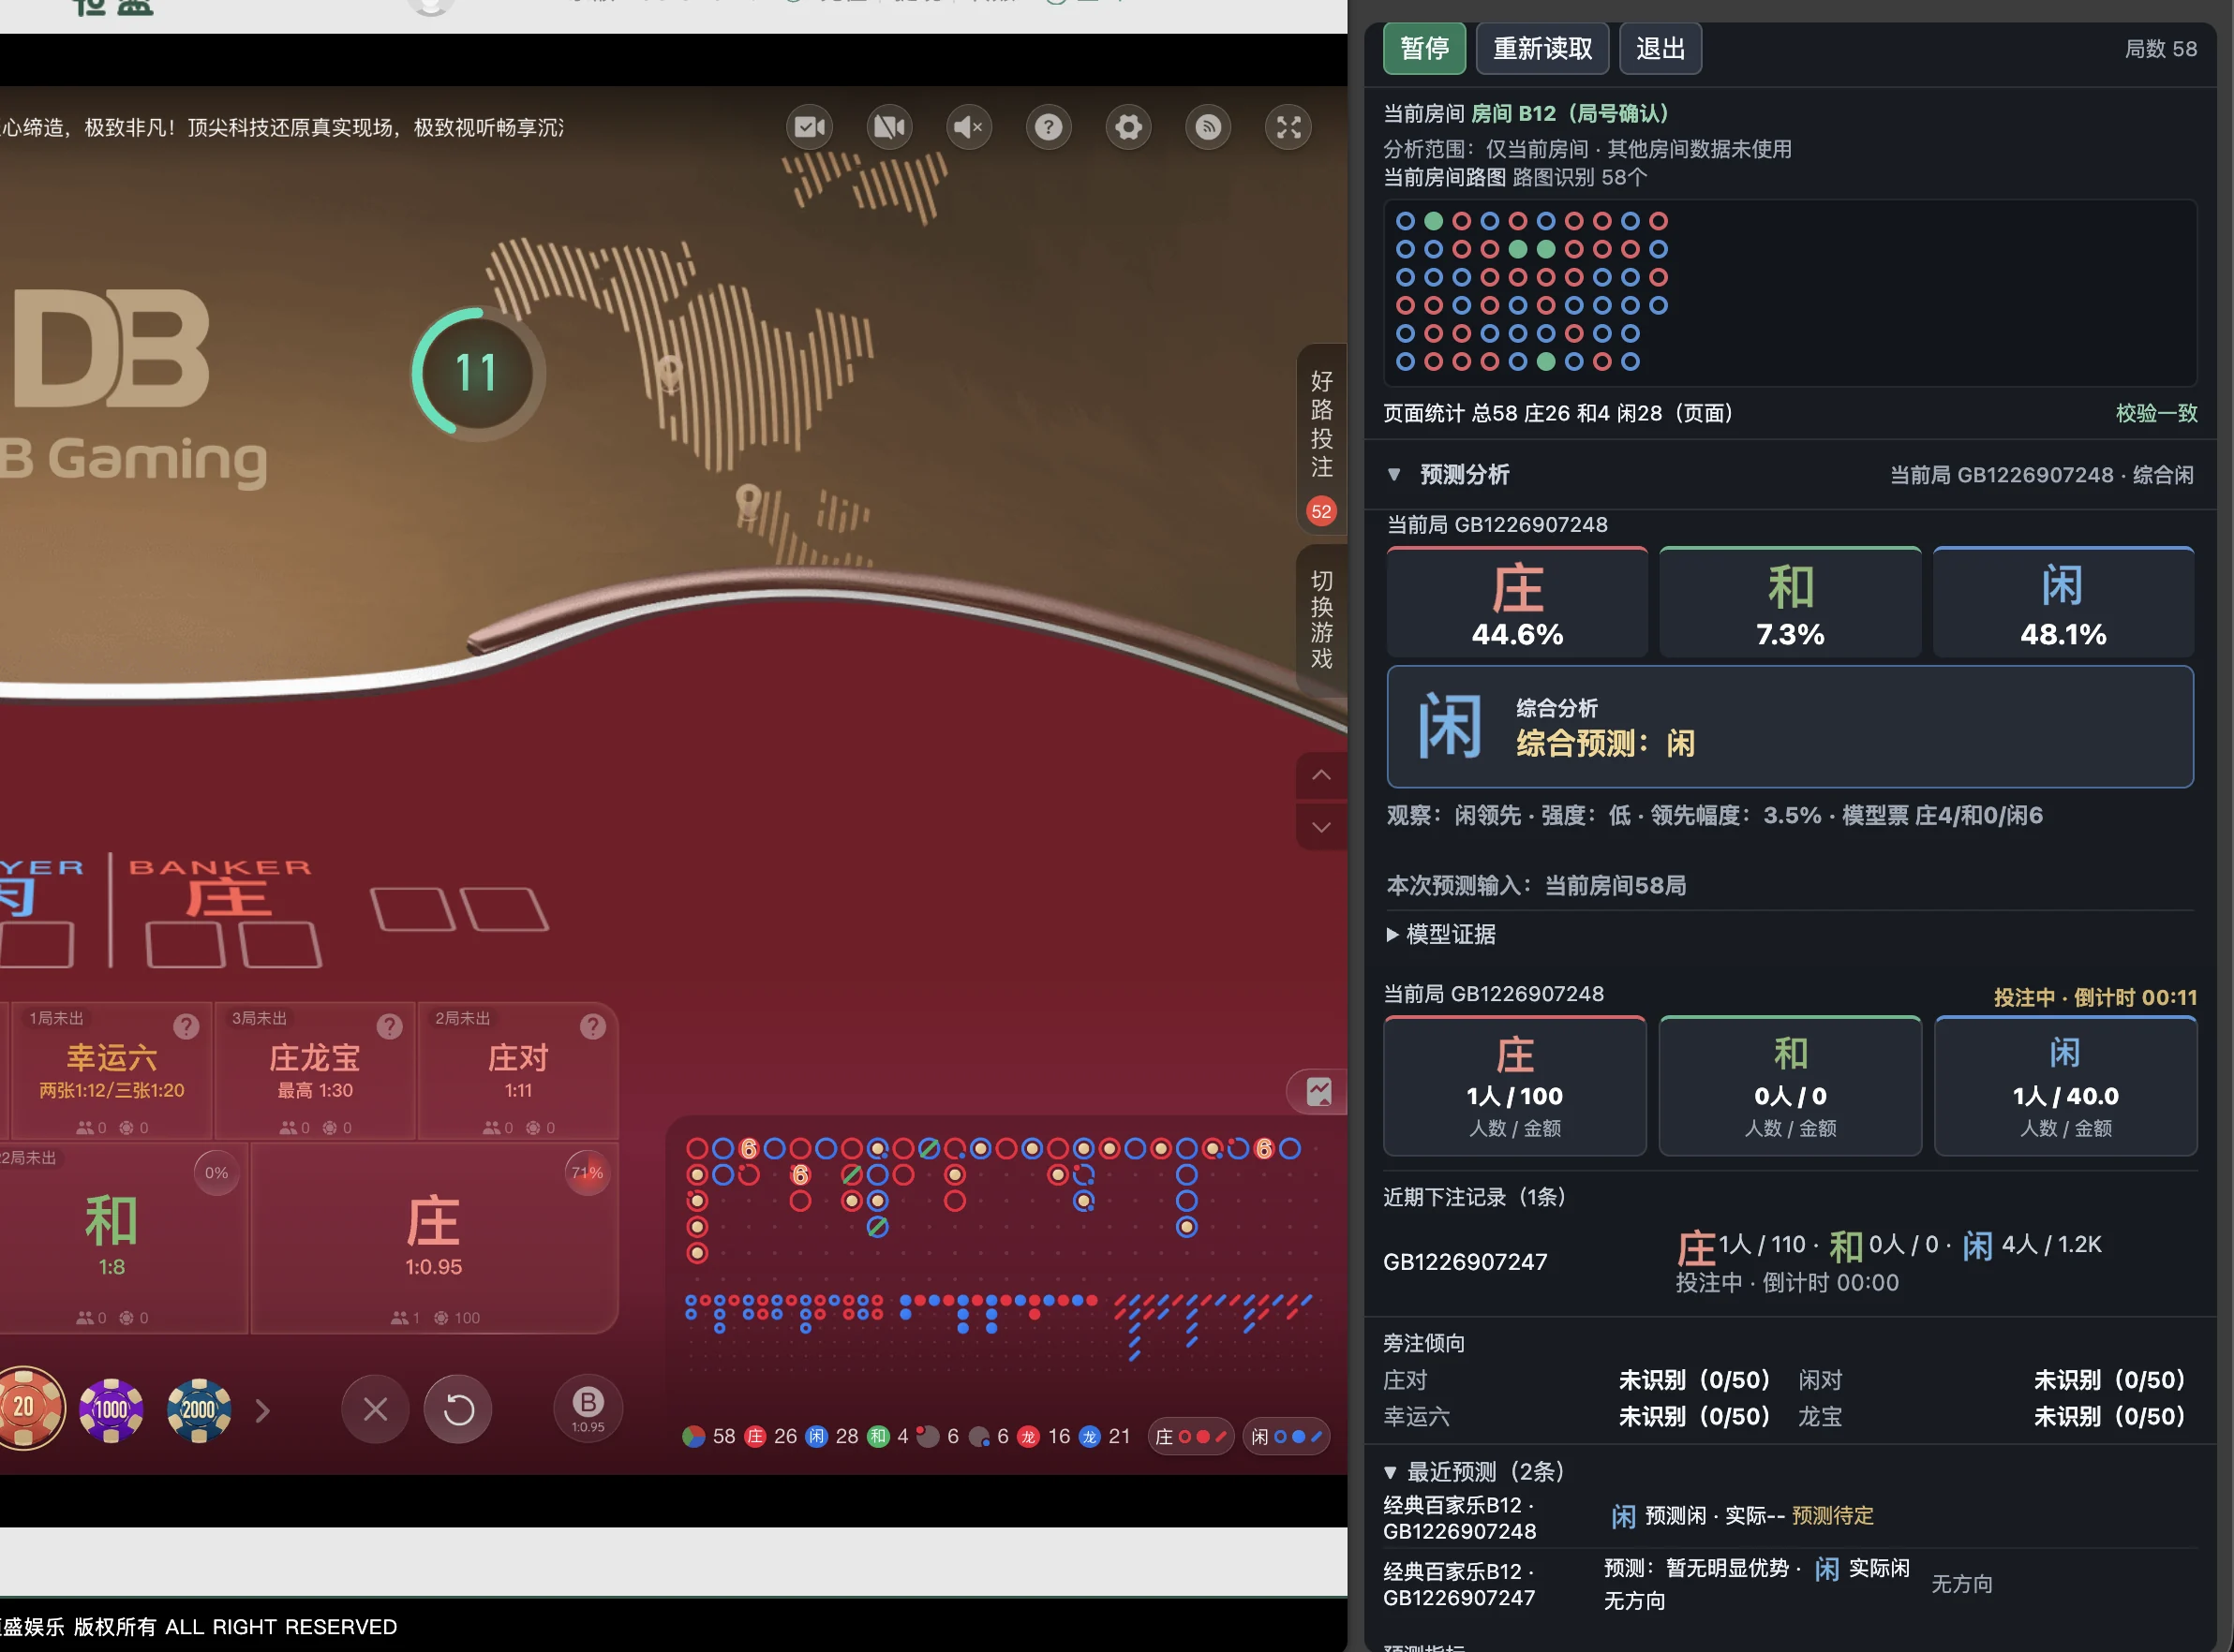2234x1652 pixels.
Task: Repeat the last bet with the circular arrow
Action: [458, 1409]
